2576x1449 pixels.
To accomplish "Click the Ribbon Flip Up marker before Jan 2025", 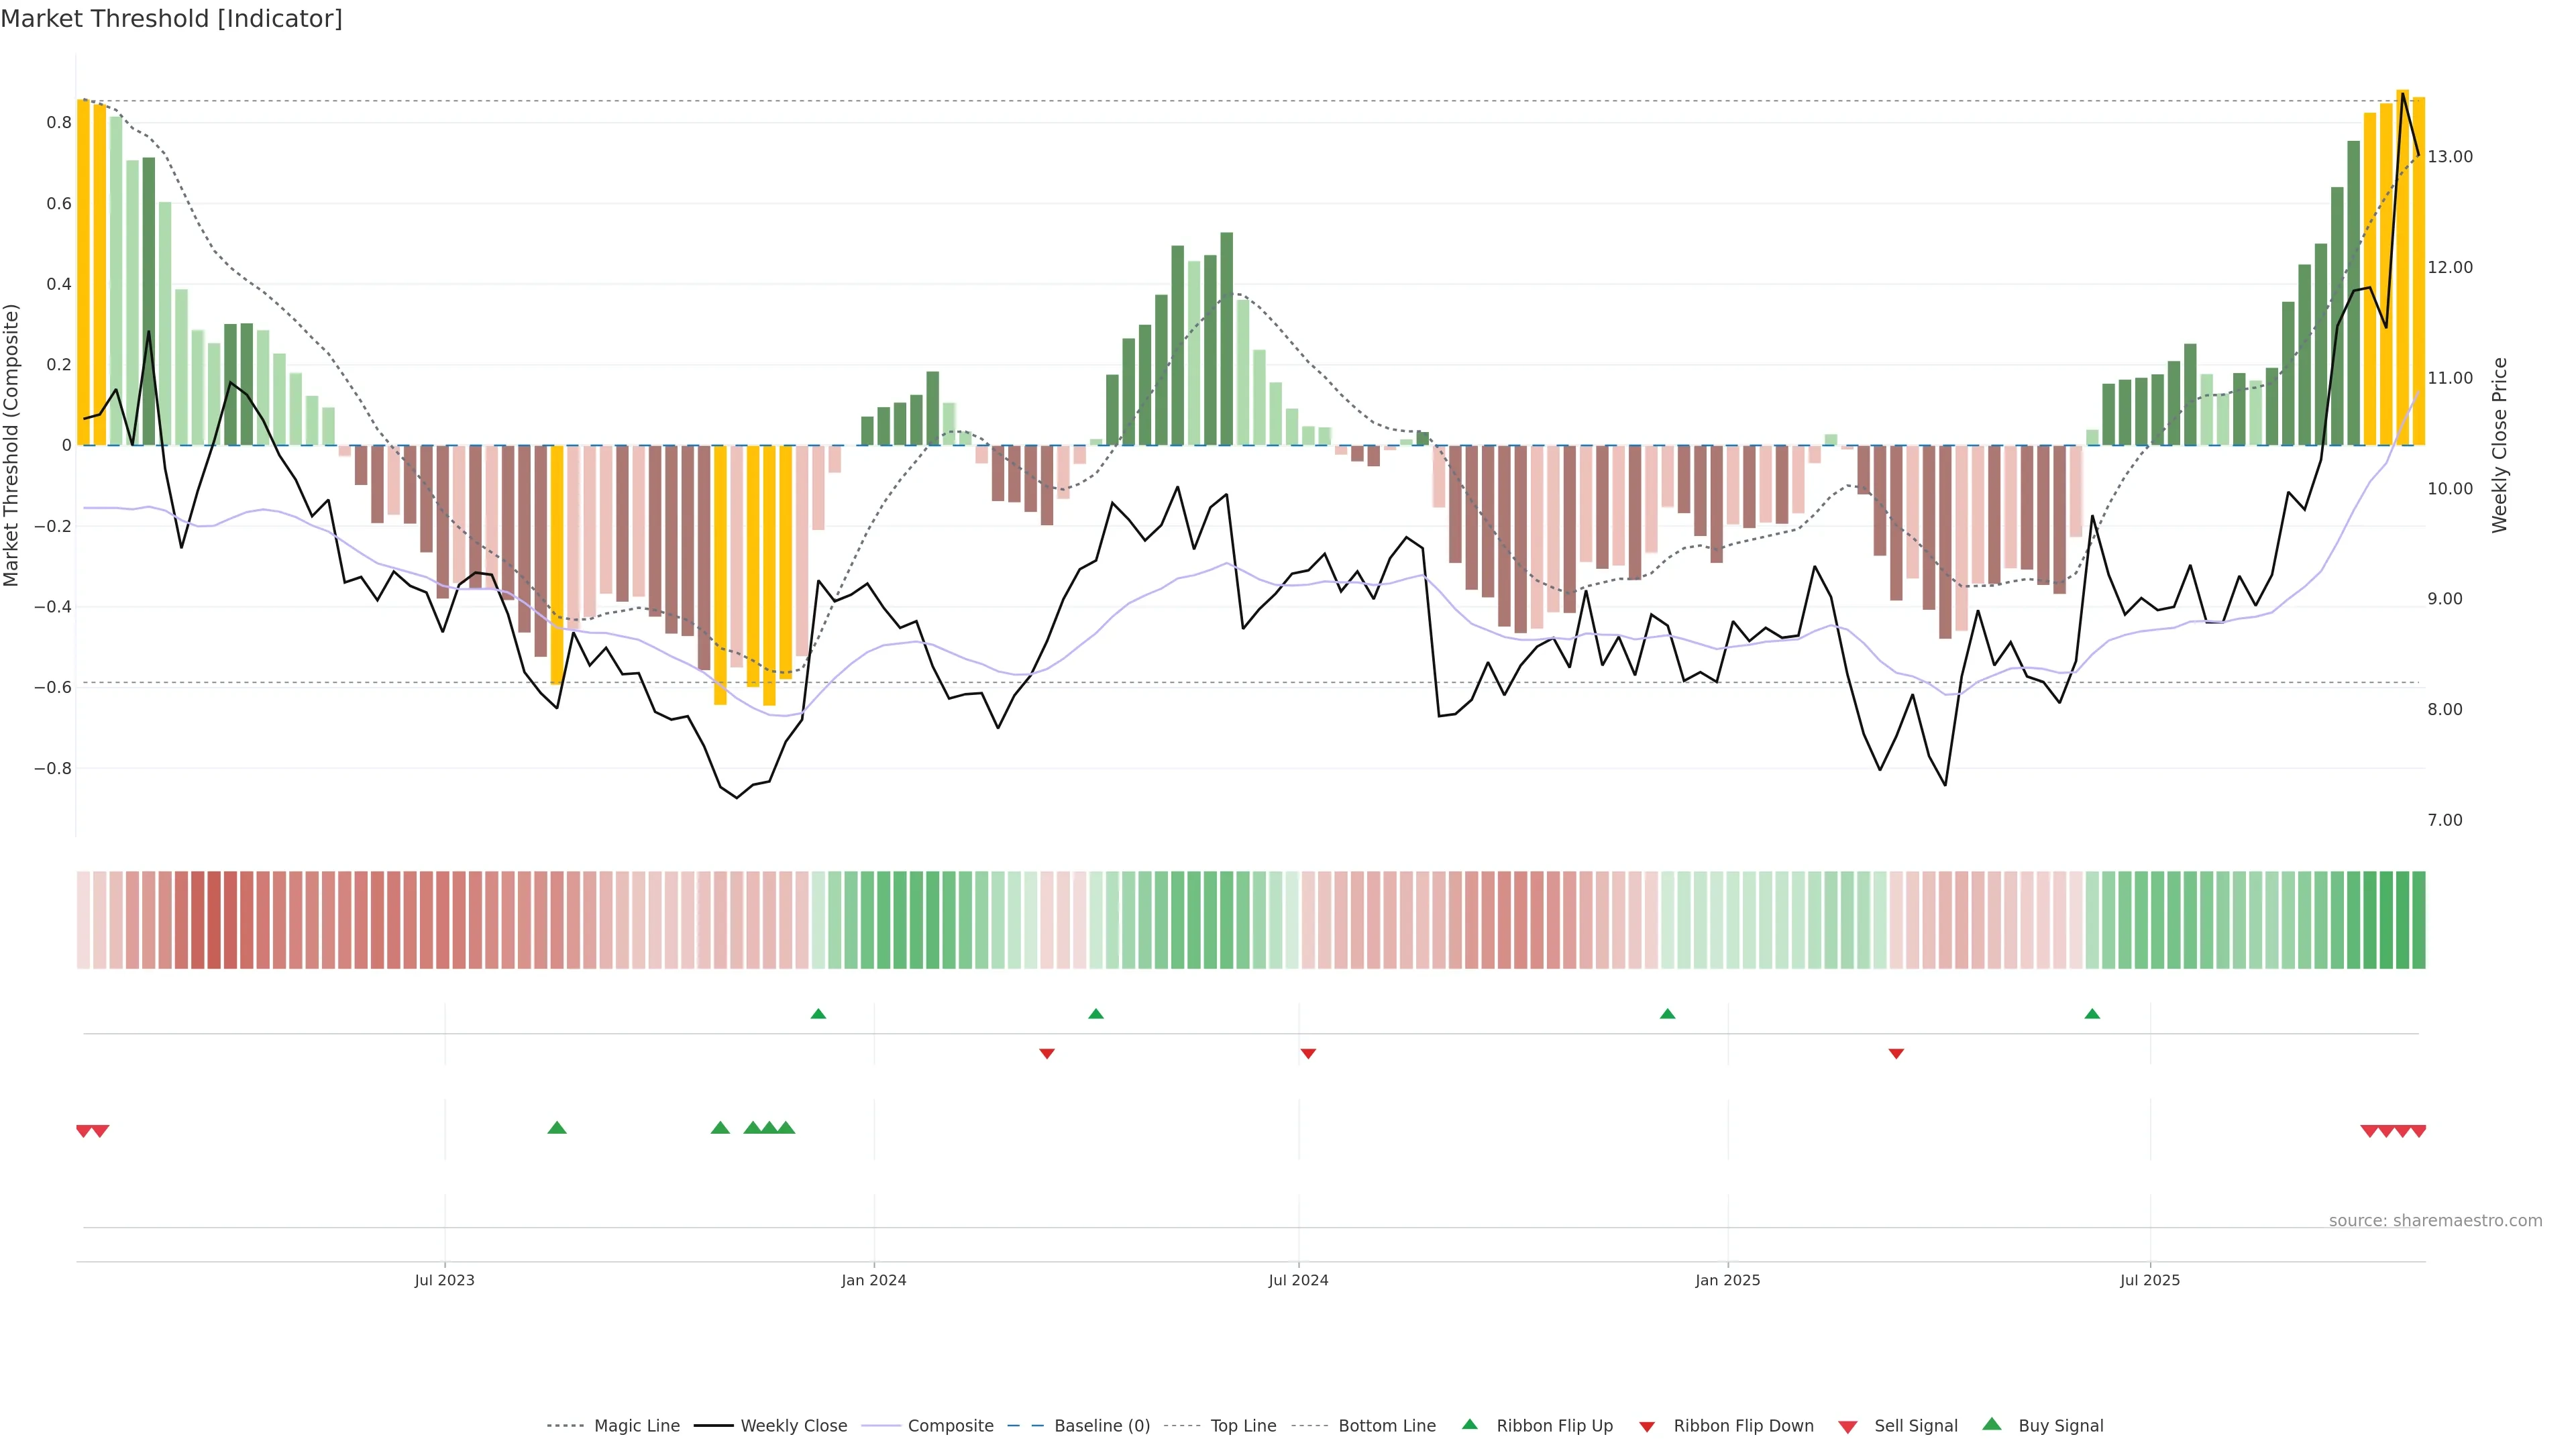I will click(1667, 1014).
